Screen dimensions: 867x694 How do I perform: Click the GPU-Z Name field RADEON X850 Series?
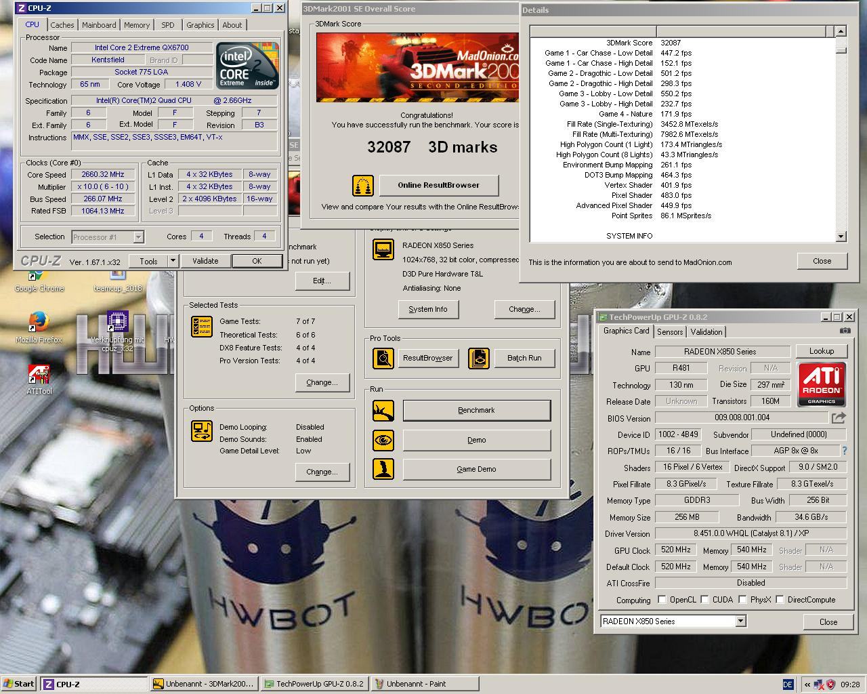pyautogui.click(x=722, y=352)
